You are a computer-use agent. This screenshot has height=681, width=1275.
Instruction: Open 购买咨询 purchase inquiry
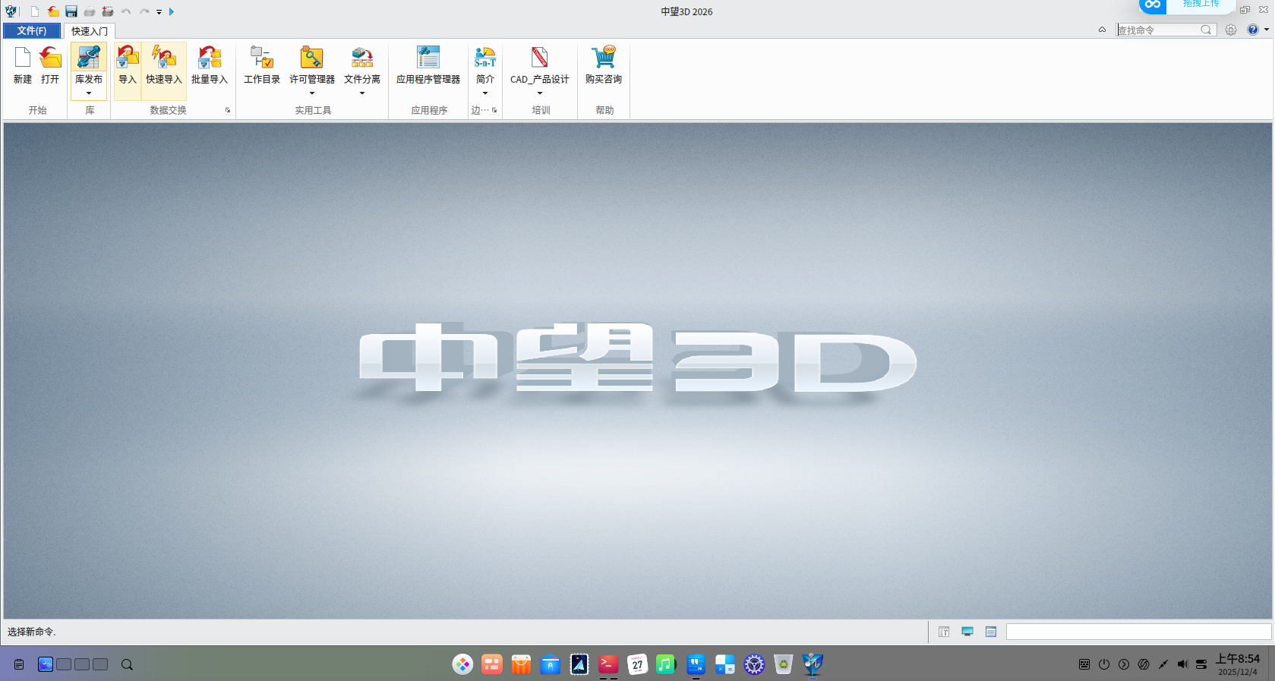604,65
